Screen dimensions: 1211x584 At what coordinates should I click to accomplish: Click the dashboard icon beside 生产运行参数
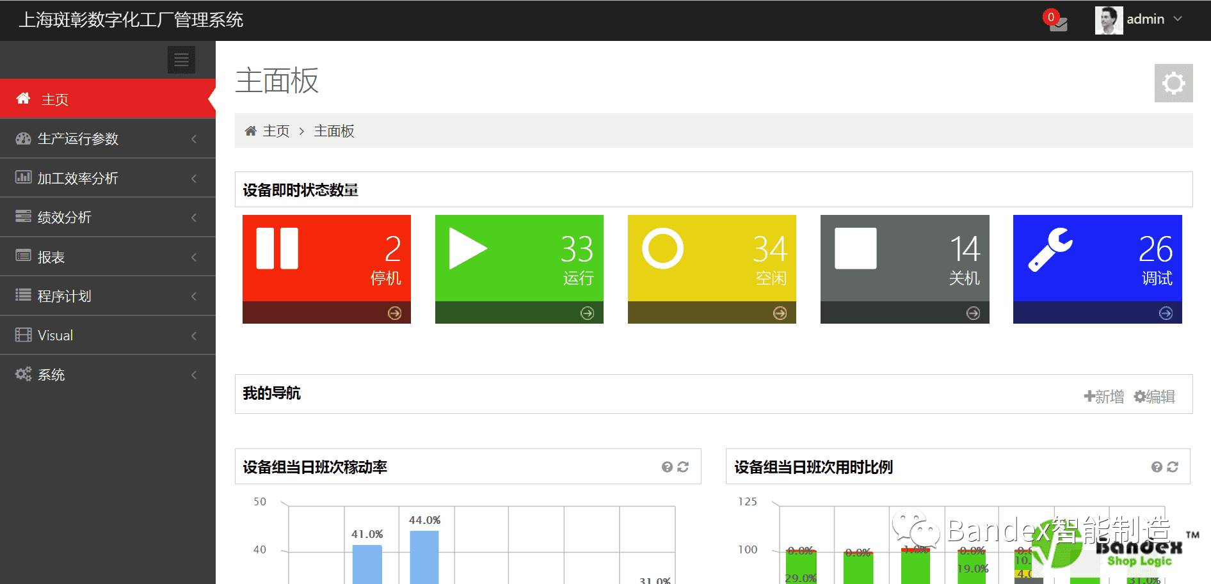pos(24,138)
